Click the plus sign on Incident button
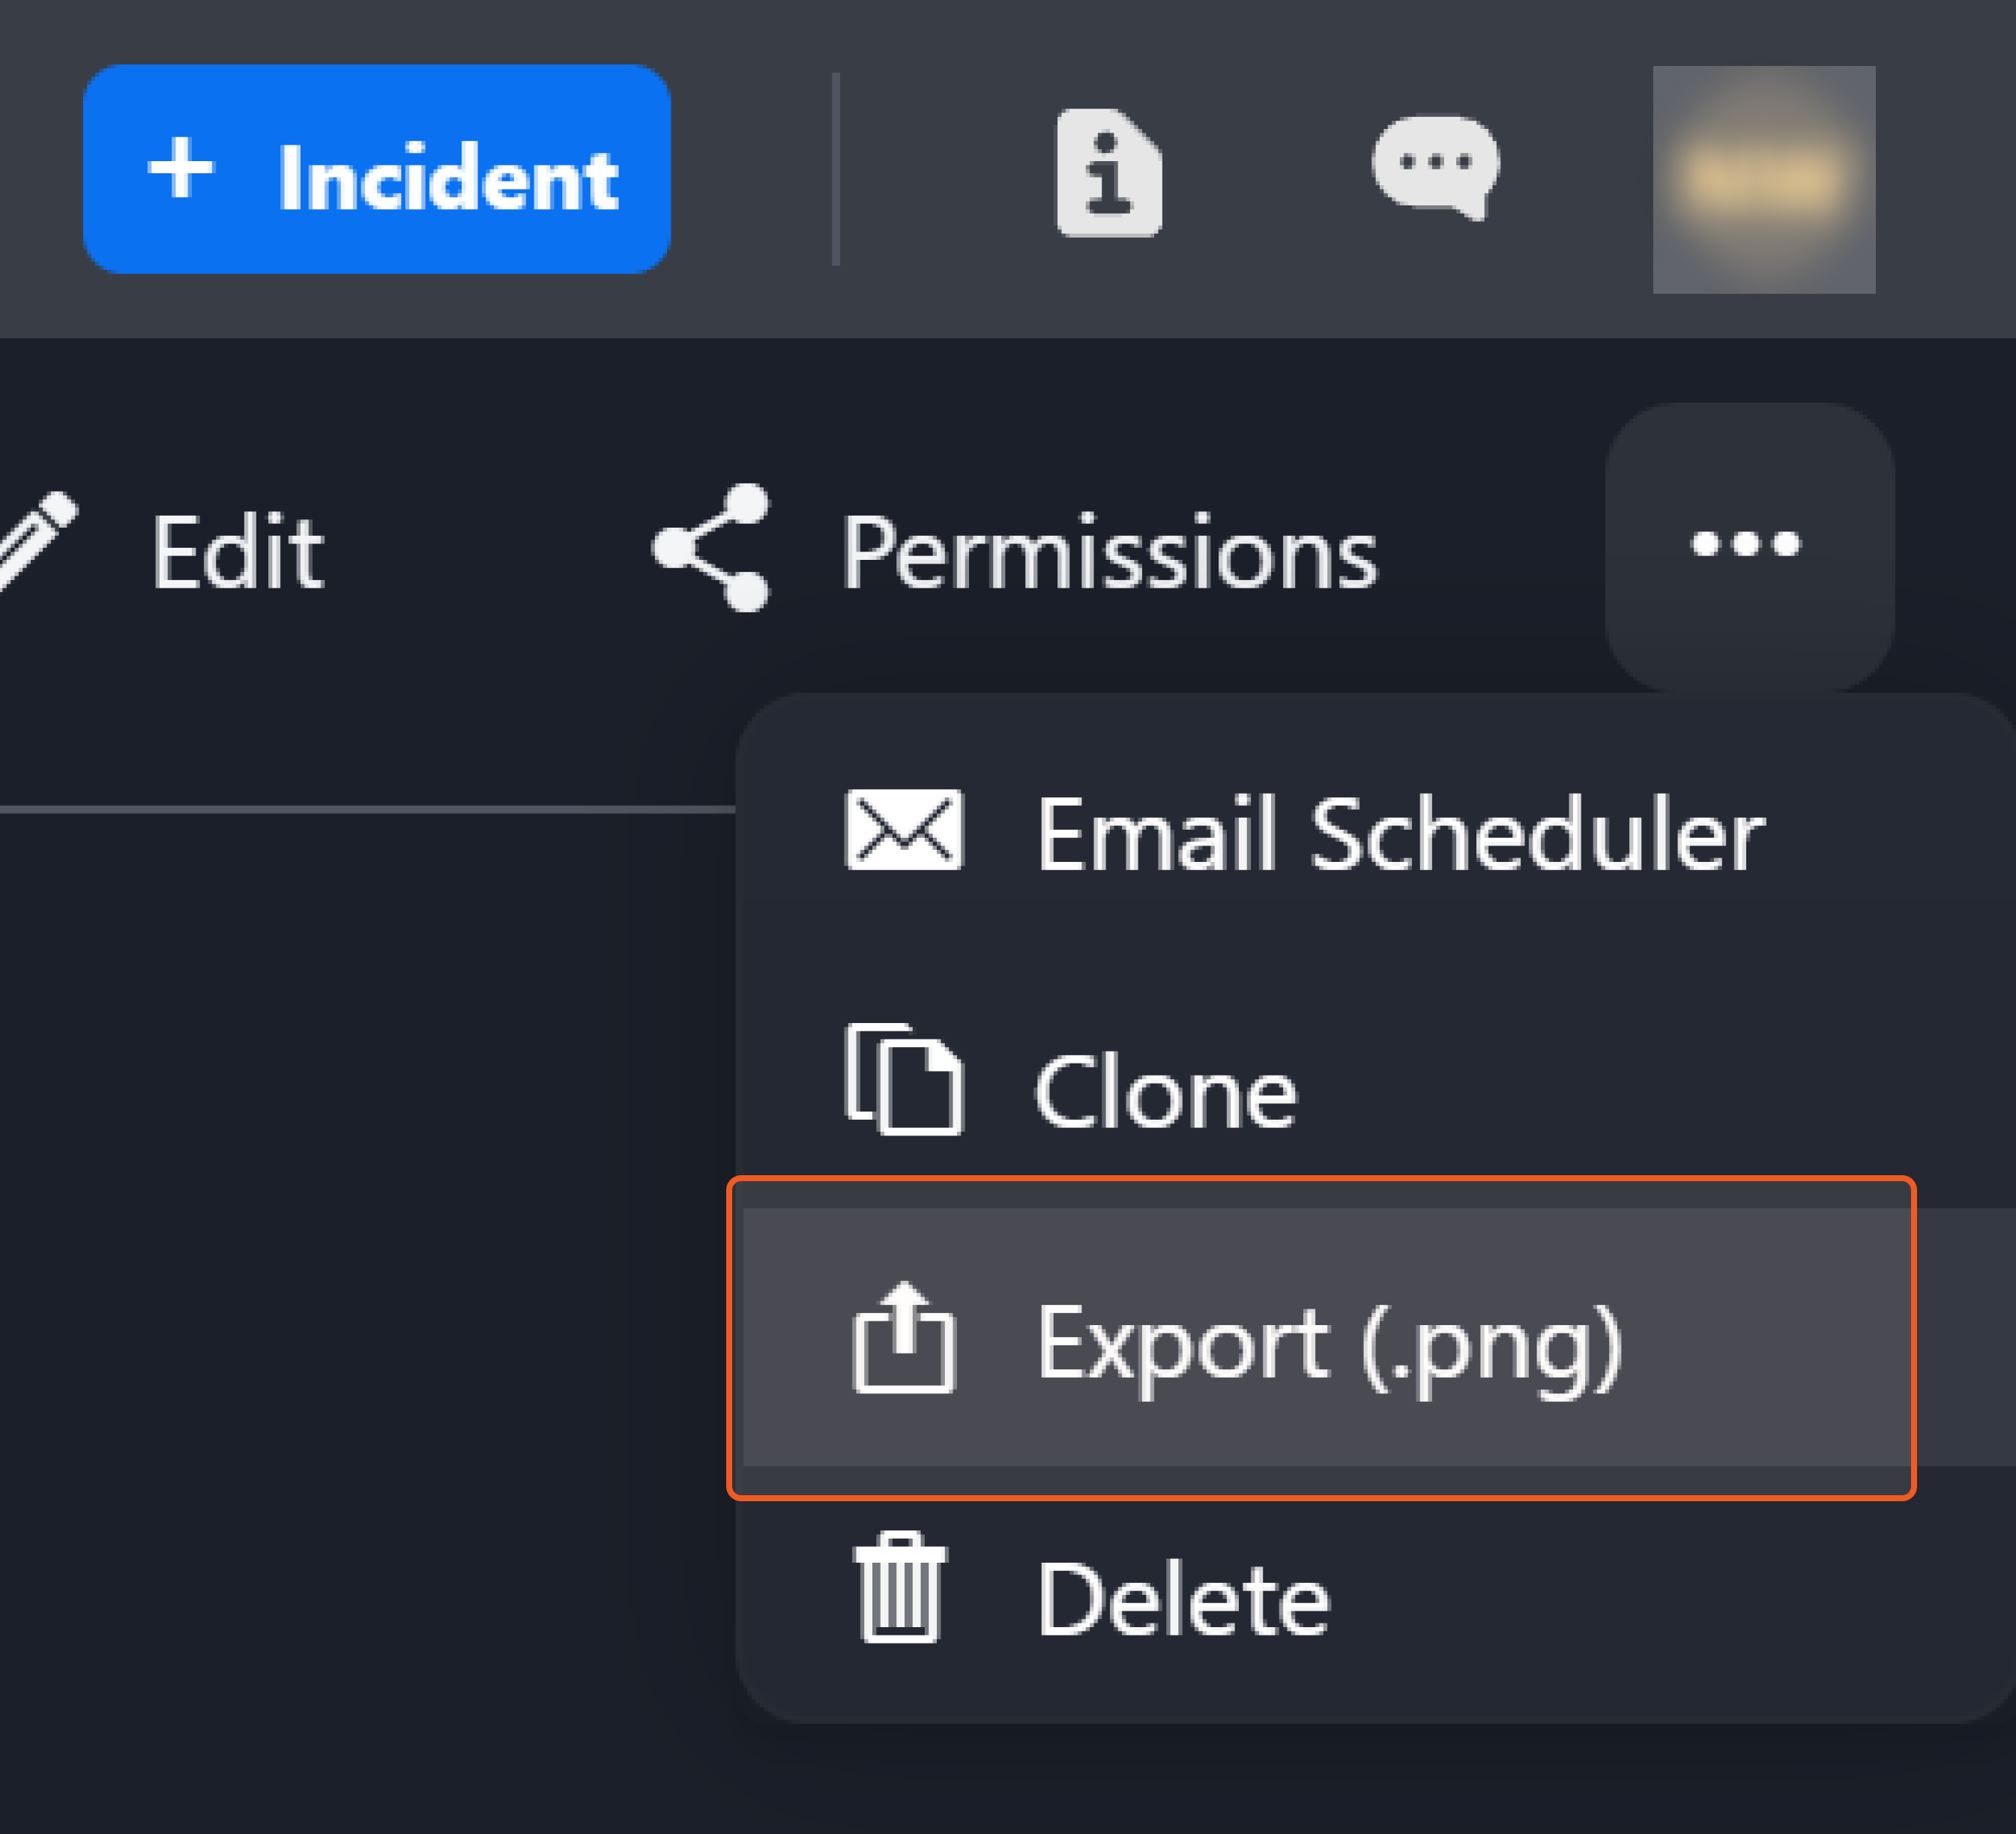The height and width of the screenshot is (1834, 2016). pos(180,168)
